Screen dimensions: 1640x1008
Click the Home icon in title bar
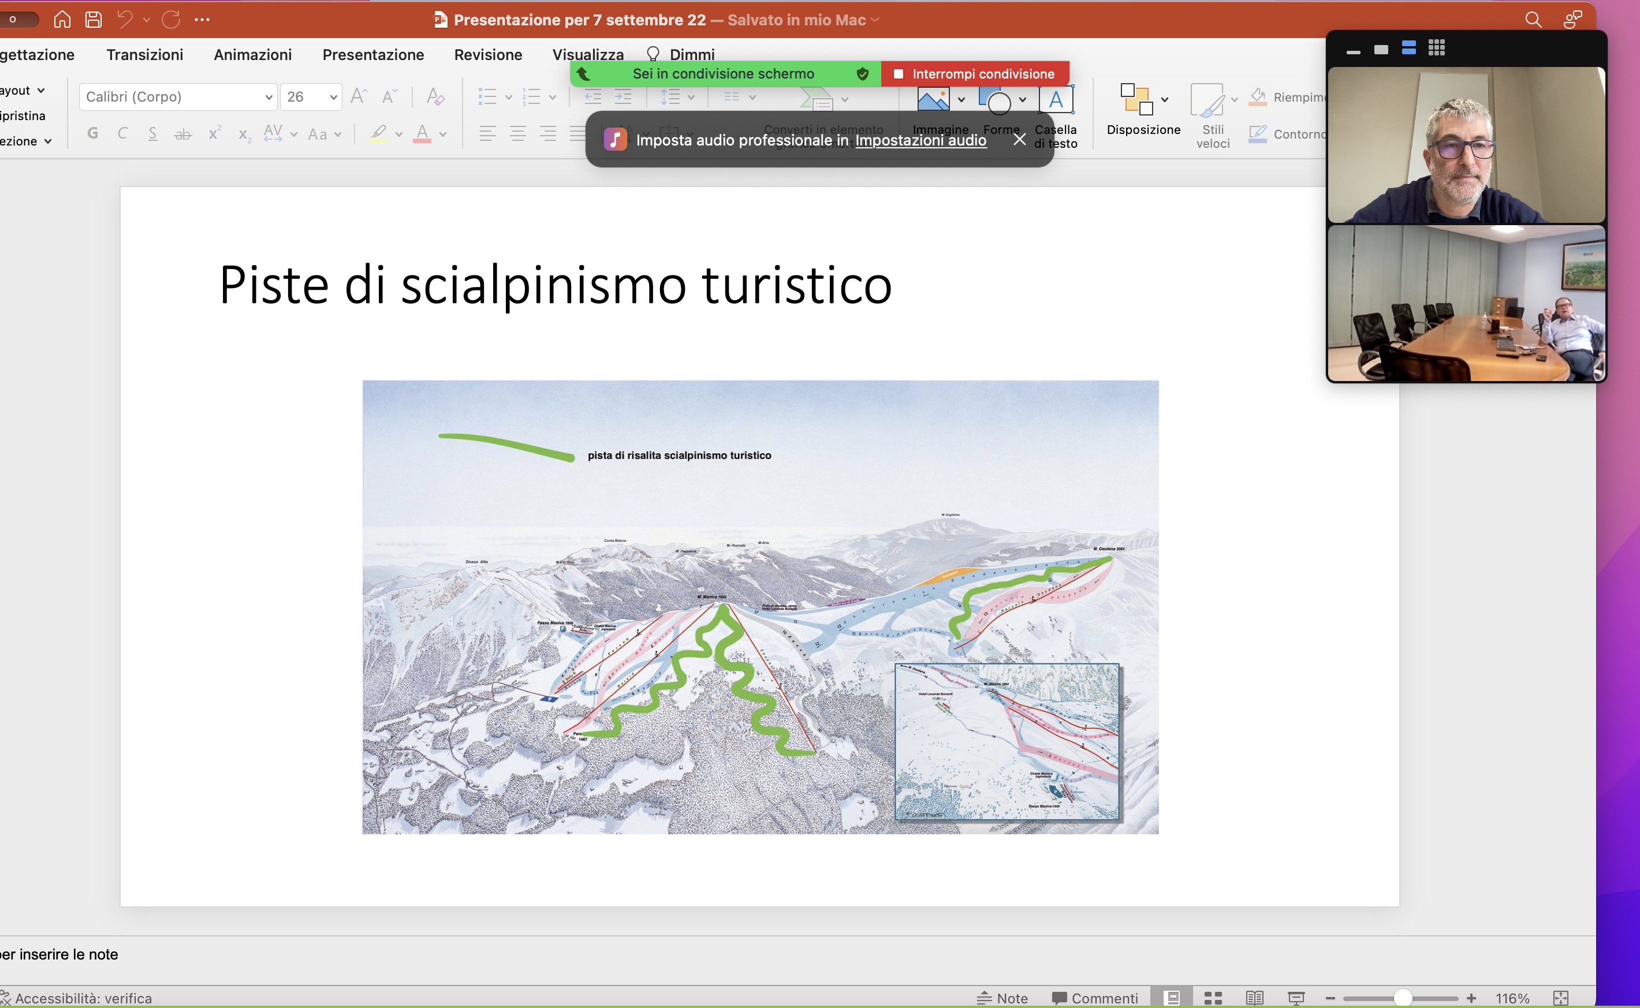pyautogui.click(x=62, y=19)
